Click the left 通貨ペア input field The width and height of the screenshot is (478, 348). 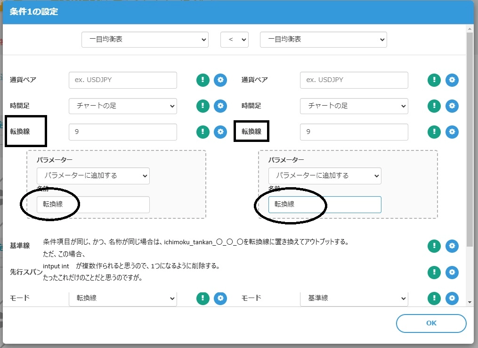click(123, 80)
